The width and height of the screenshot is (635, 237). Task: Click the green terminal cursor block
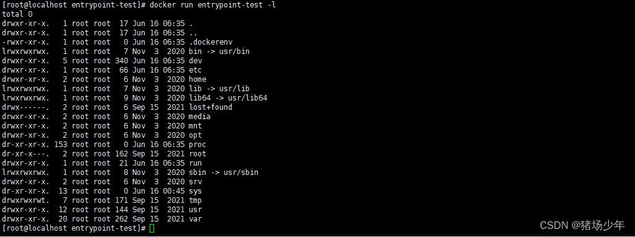tap(152, 228)
